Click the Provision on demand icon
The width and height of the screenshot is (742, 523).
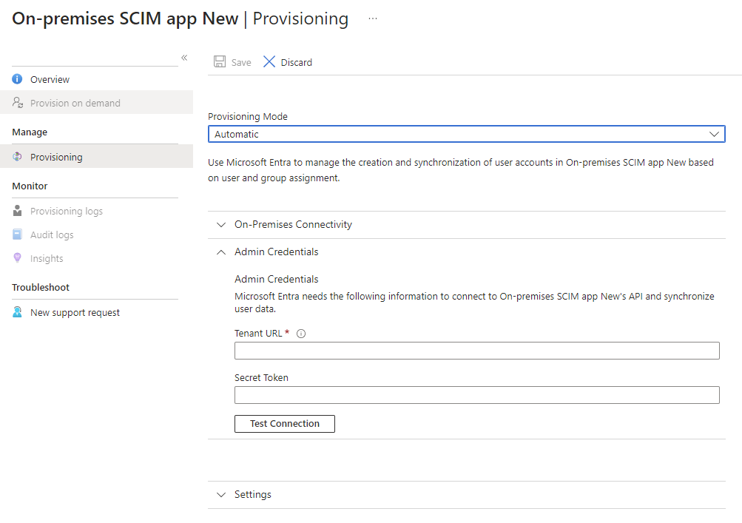tap(18, 103)
